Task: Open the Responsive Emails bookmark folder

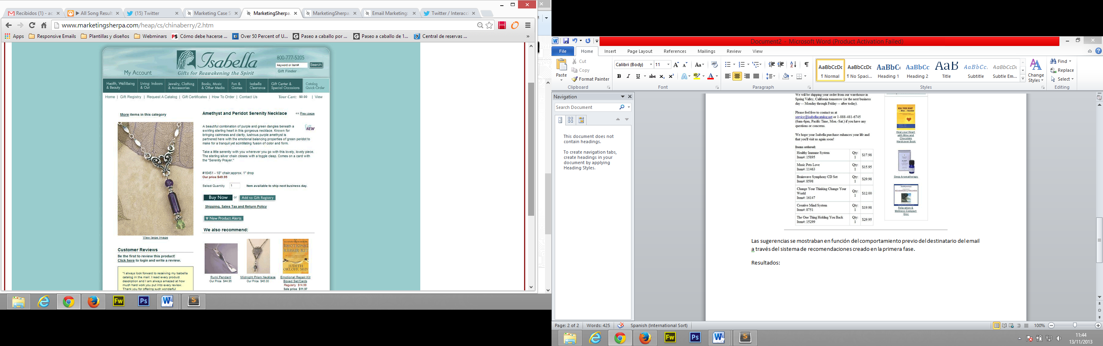Action: pyautogui.click(x=52, y=36)
